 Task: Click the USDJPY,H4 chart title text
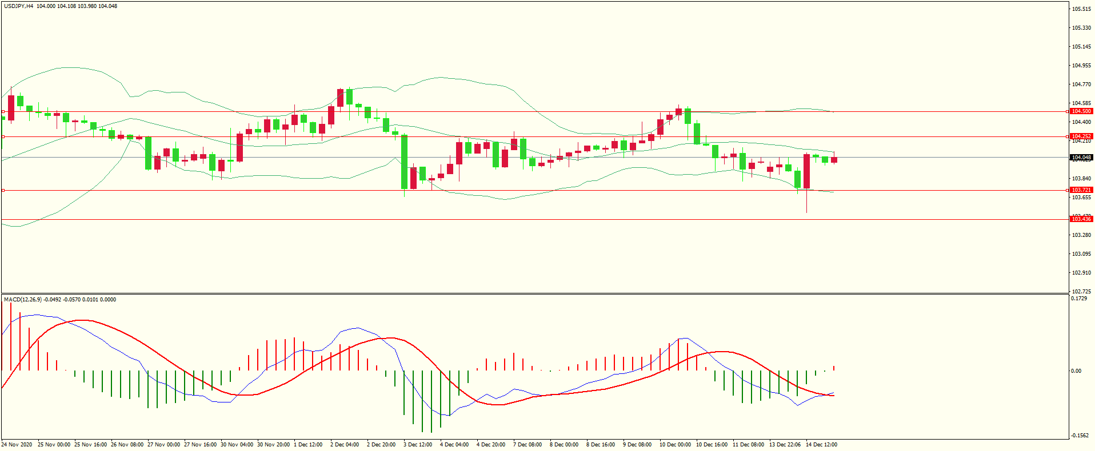click(19, 6)
